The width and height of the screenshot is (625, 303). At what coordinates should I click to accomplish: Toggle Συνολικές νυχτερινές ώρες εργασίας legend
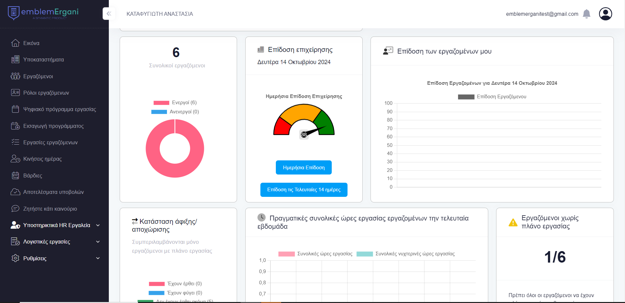(406, 254)
